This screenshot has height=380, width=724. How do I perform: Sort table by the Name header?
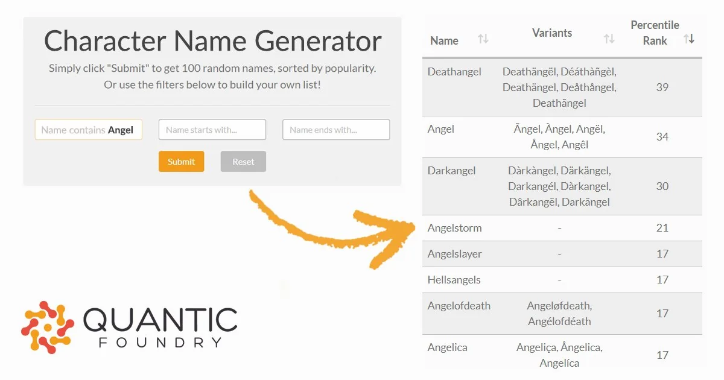[444, 40]
